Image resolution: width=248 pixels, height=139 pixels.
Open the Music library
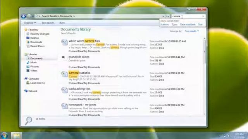[x=33, y=63]
